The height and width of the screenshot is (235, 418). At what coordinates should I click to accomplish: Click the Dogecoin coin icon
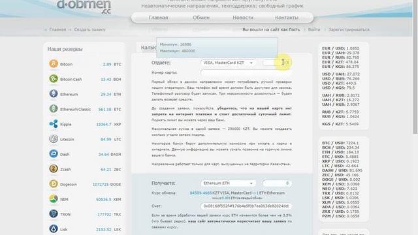coord(54,184)
